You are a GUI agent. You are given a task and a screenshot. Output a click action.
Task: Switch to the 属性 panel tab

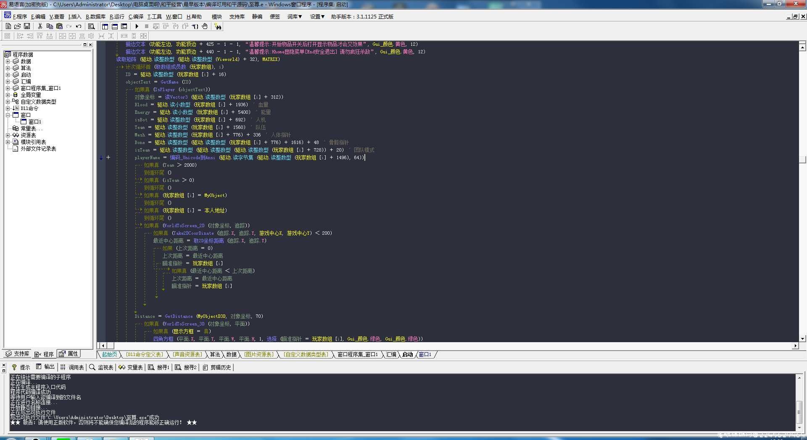[x=69, y=354]
